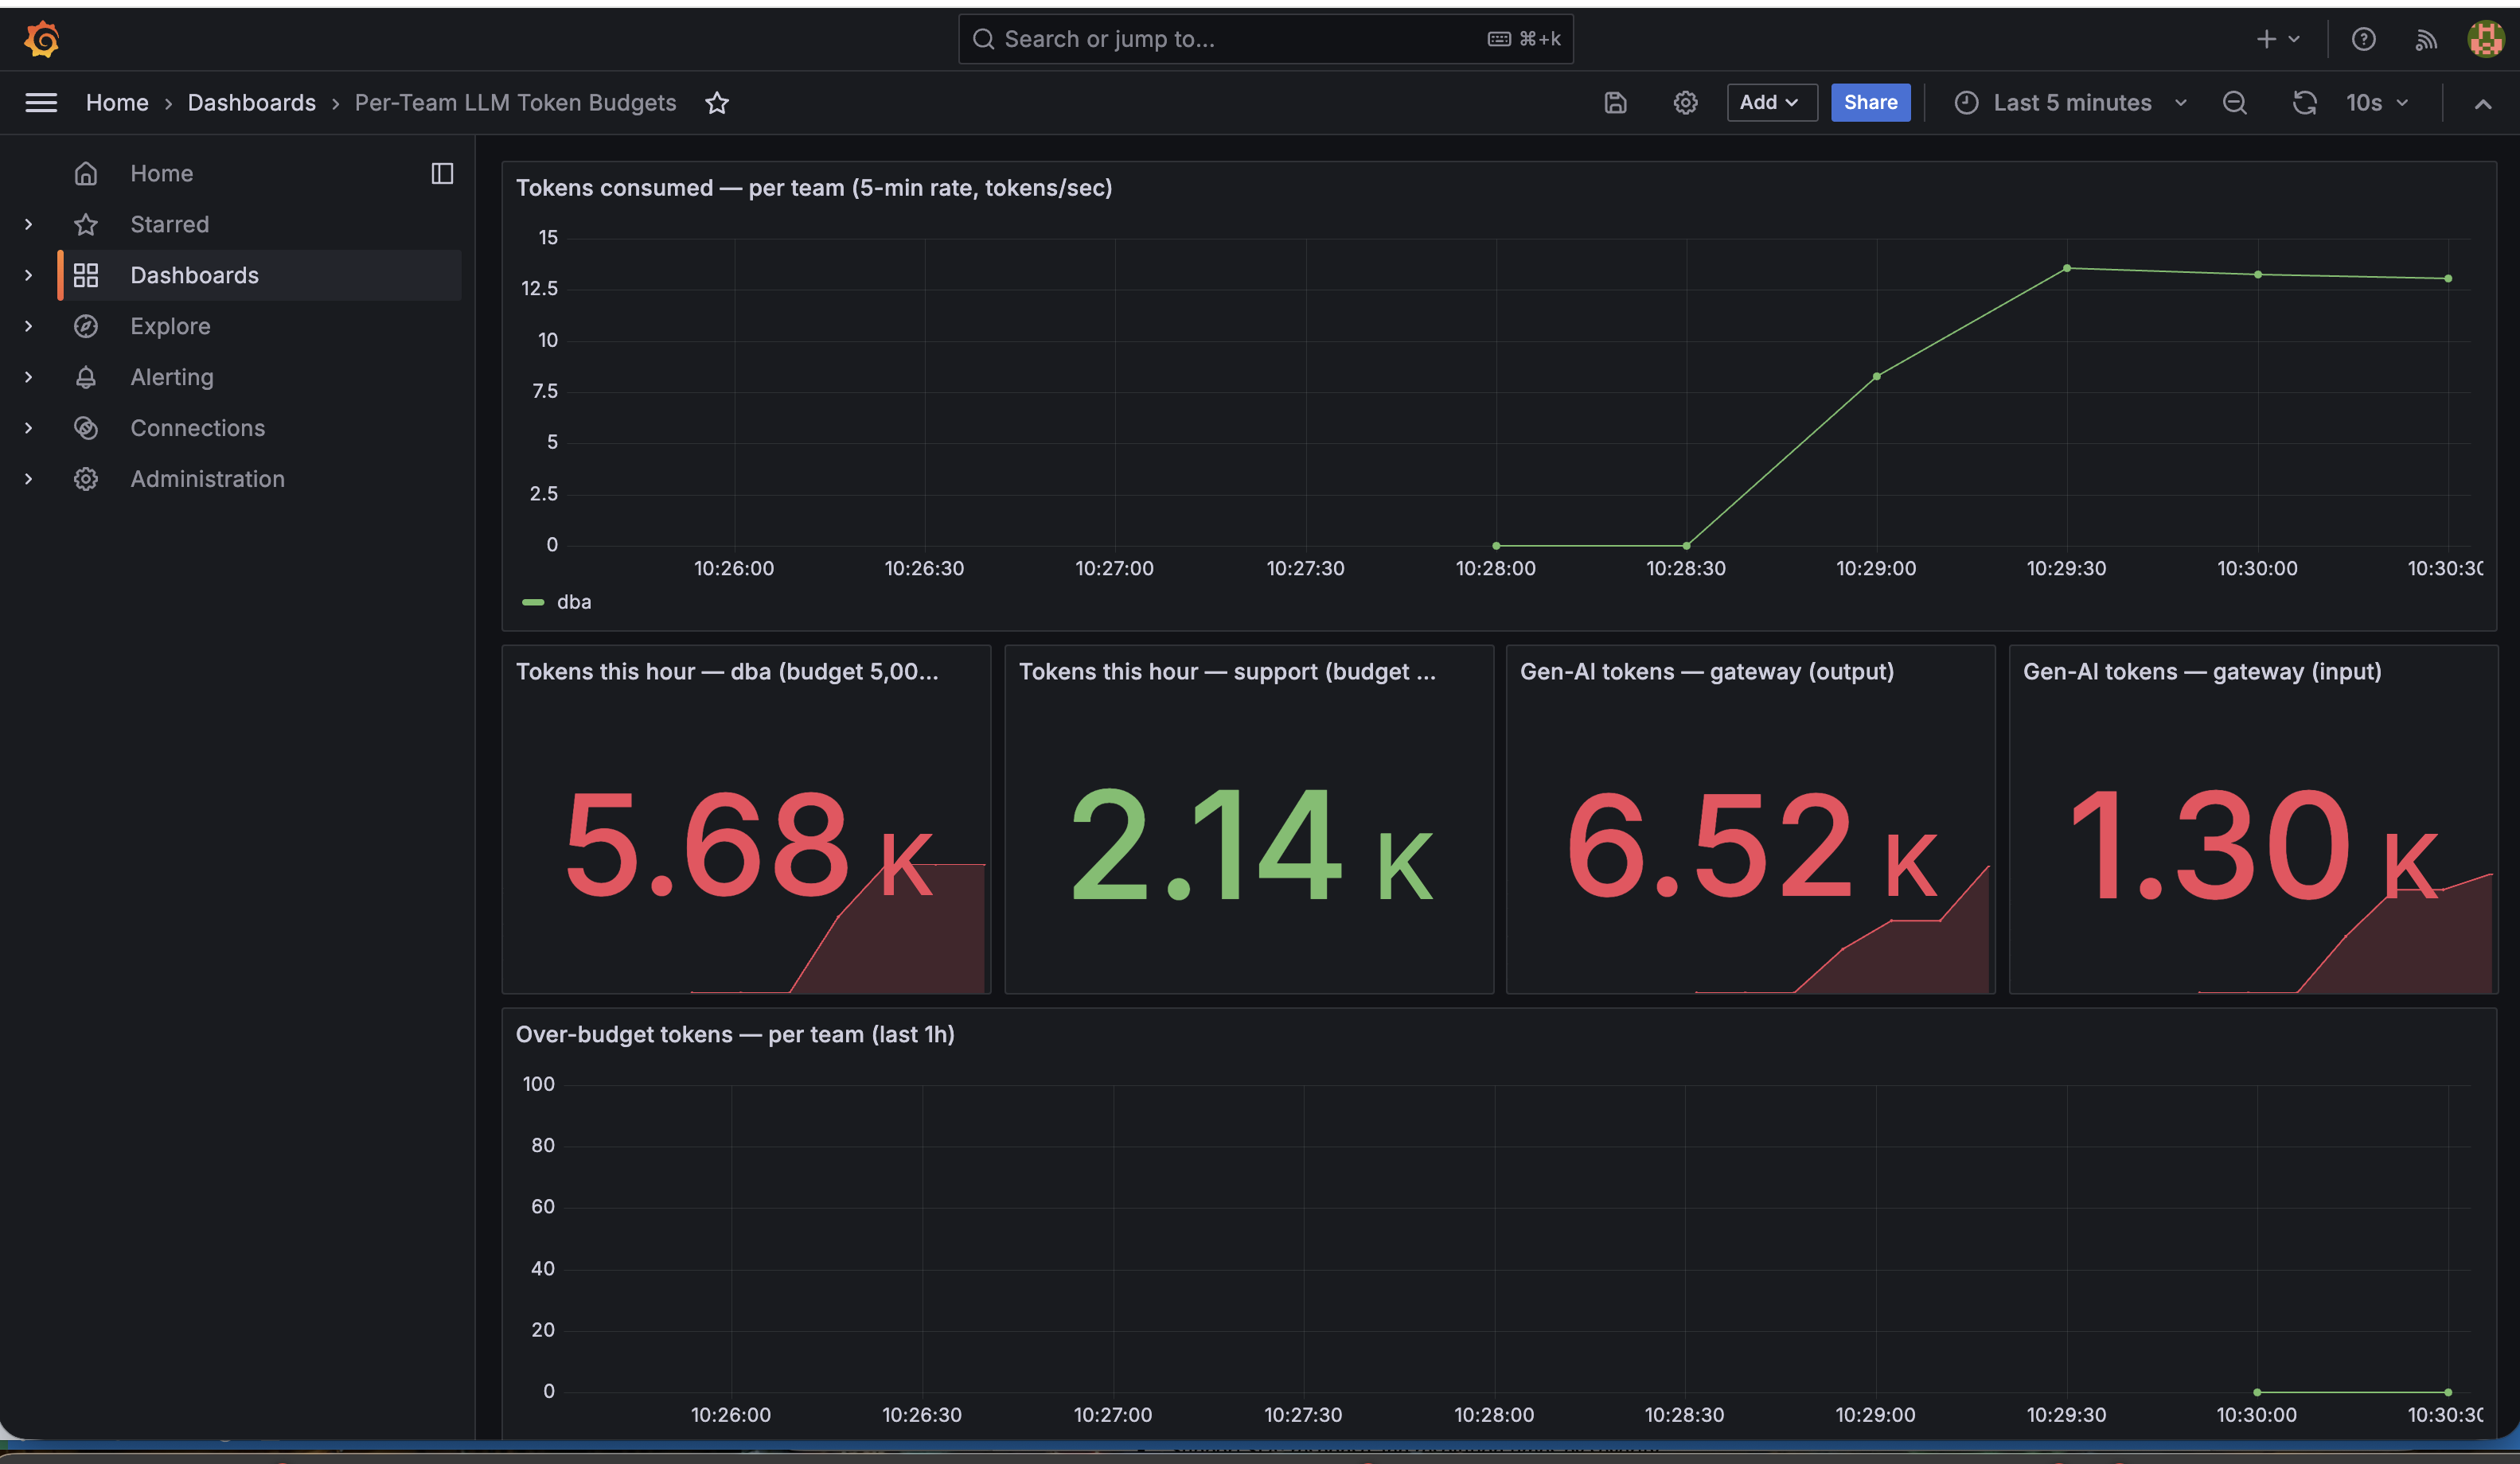This screenshot has height=1464, width=2520.
Task: Open Connections in the sidebar
Action: pyautogui.click(x=197, y=428)
